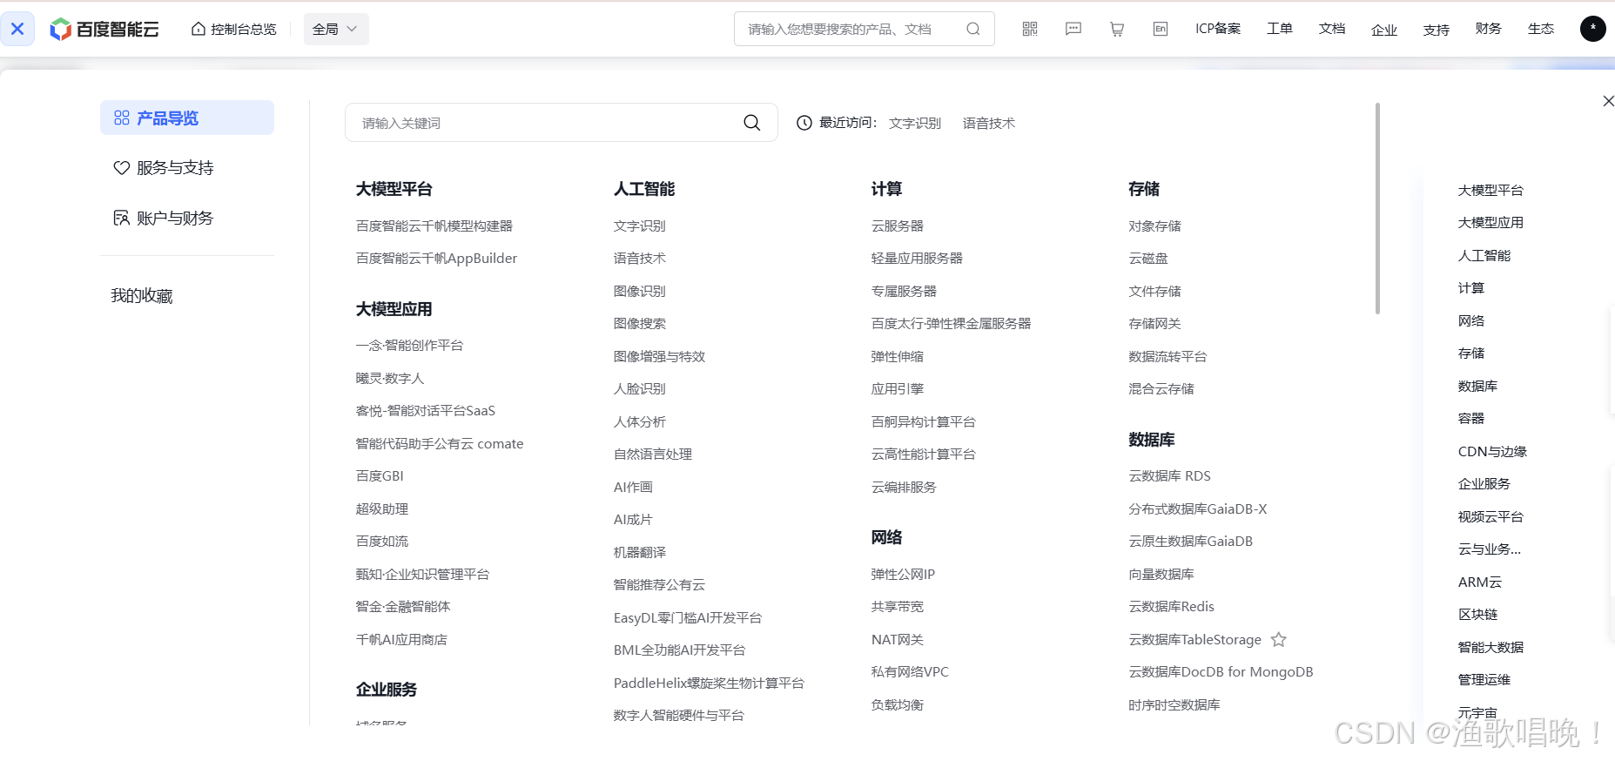
Task: Expand the 全局 region dropdown
Action: [336, 29]
